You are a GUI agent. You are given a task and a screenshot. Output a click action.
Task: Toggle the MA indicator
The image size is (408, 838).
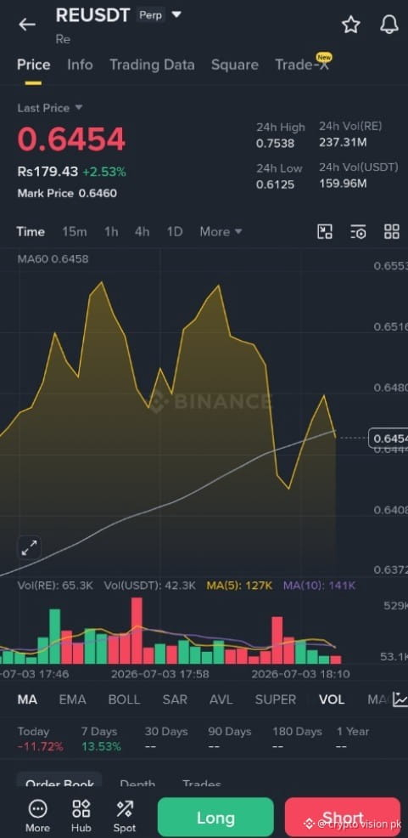point(27,699)
